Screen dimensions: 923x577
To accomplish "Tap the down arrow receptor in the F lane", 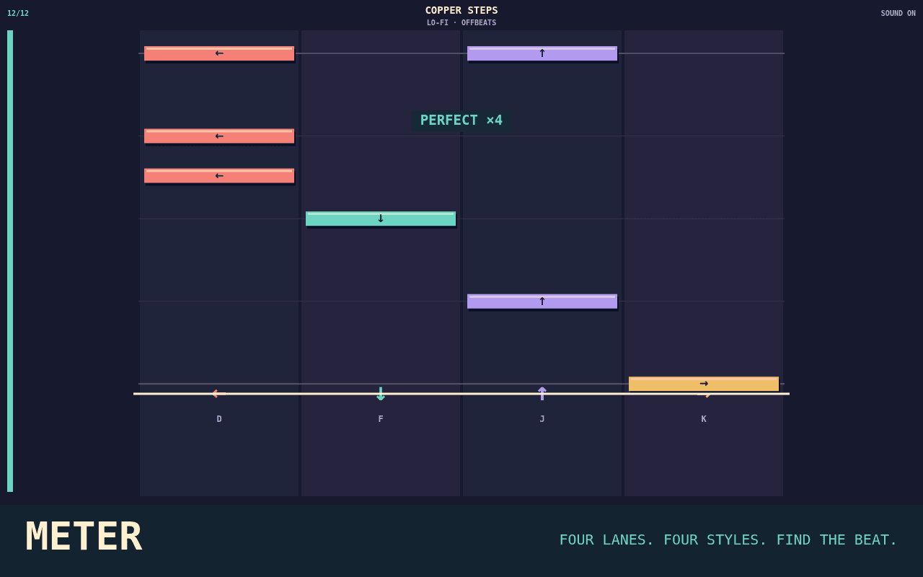I will click(381, 394).
